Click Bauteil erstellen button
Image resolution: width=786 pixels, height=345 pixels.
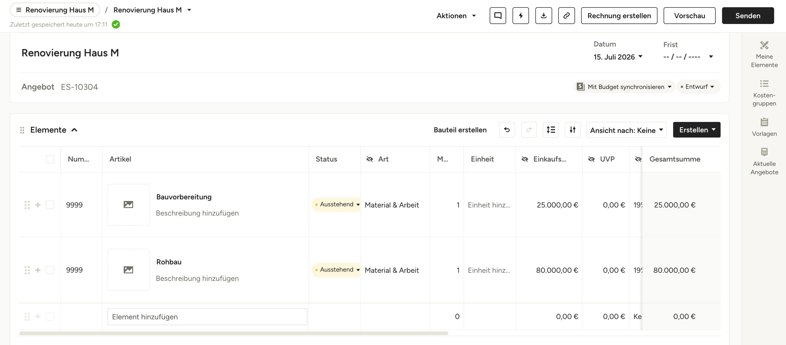tap(460, 130)
